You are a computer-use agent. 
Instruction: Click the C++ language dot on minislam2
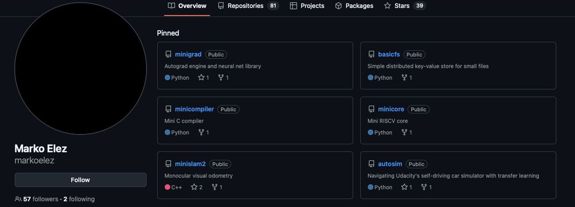tap(167, 187)
